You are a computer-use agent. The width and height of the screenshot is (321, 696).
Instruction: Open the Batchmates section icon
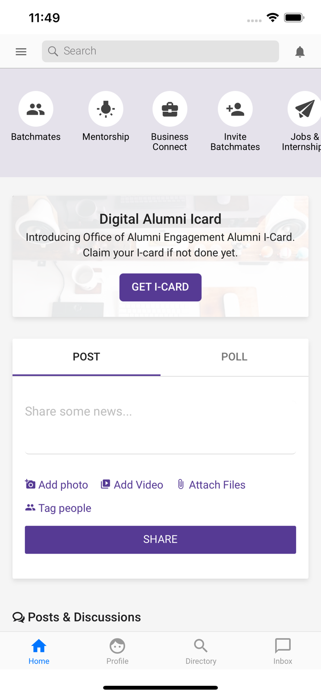tap(36, 108)
